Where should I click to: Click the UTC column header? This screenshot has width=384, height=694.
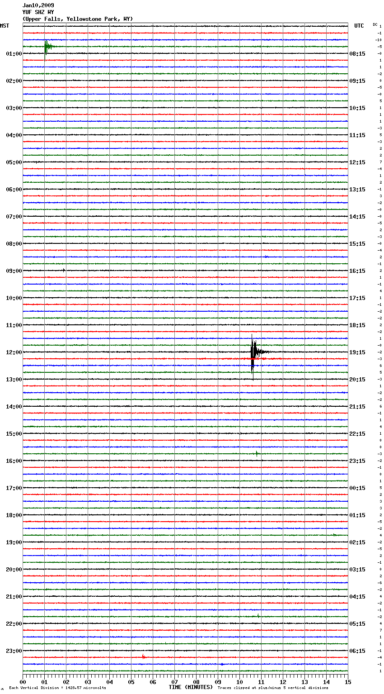359,26
